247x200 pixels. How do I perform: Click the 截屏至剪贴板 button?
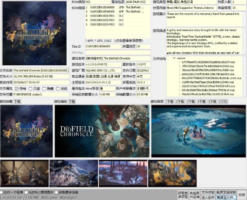(x=226, y=192)
